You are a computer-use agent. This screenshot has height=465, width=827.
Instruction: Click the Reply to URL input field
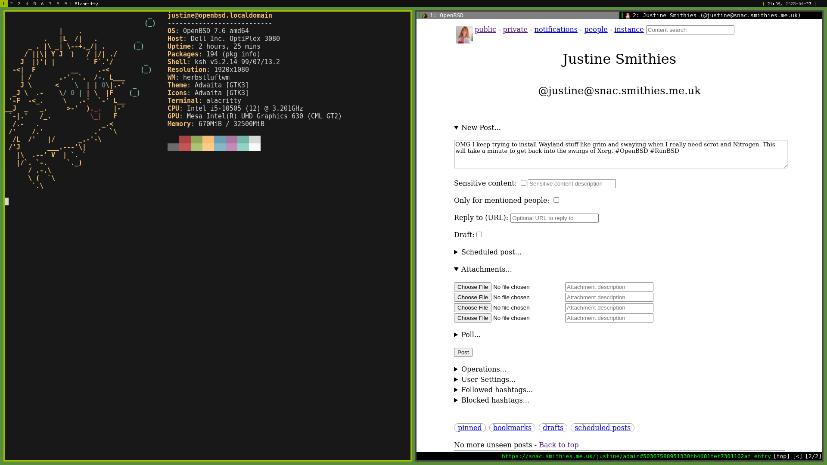554,218
